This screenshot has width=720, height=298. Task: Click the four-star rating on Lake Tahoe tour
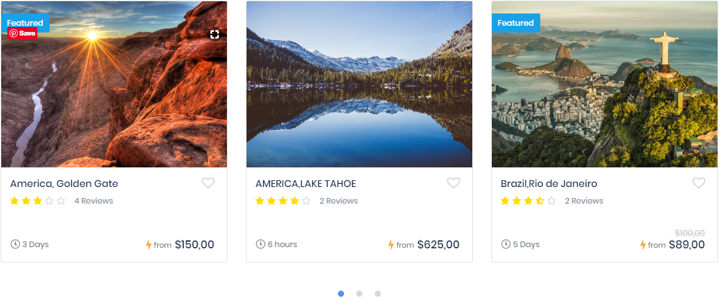click(283, 201)
